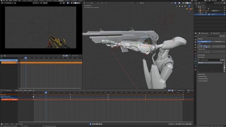Collapse the Pose Library panel
The height and width of the screenshot is (127, 226).
point(201,57)
